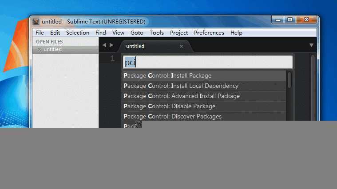337x189 pixels.
Task: Open the Help menu
Action: click(x=236, y=33)
